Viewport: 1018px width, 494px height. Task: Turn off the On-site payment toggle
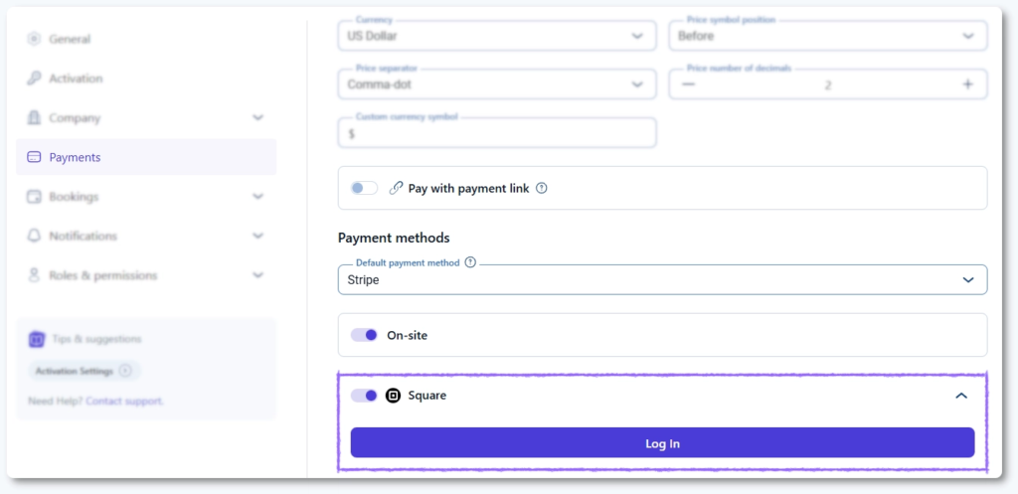coord(364,335)
